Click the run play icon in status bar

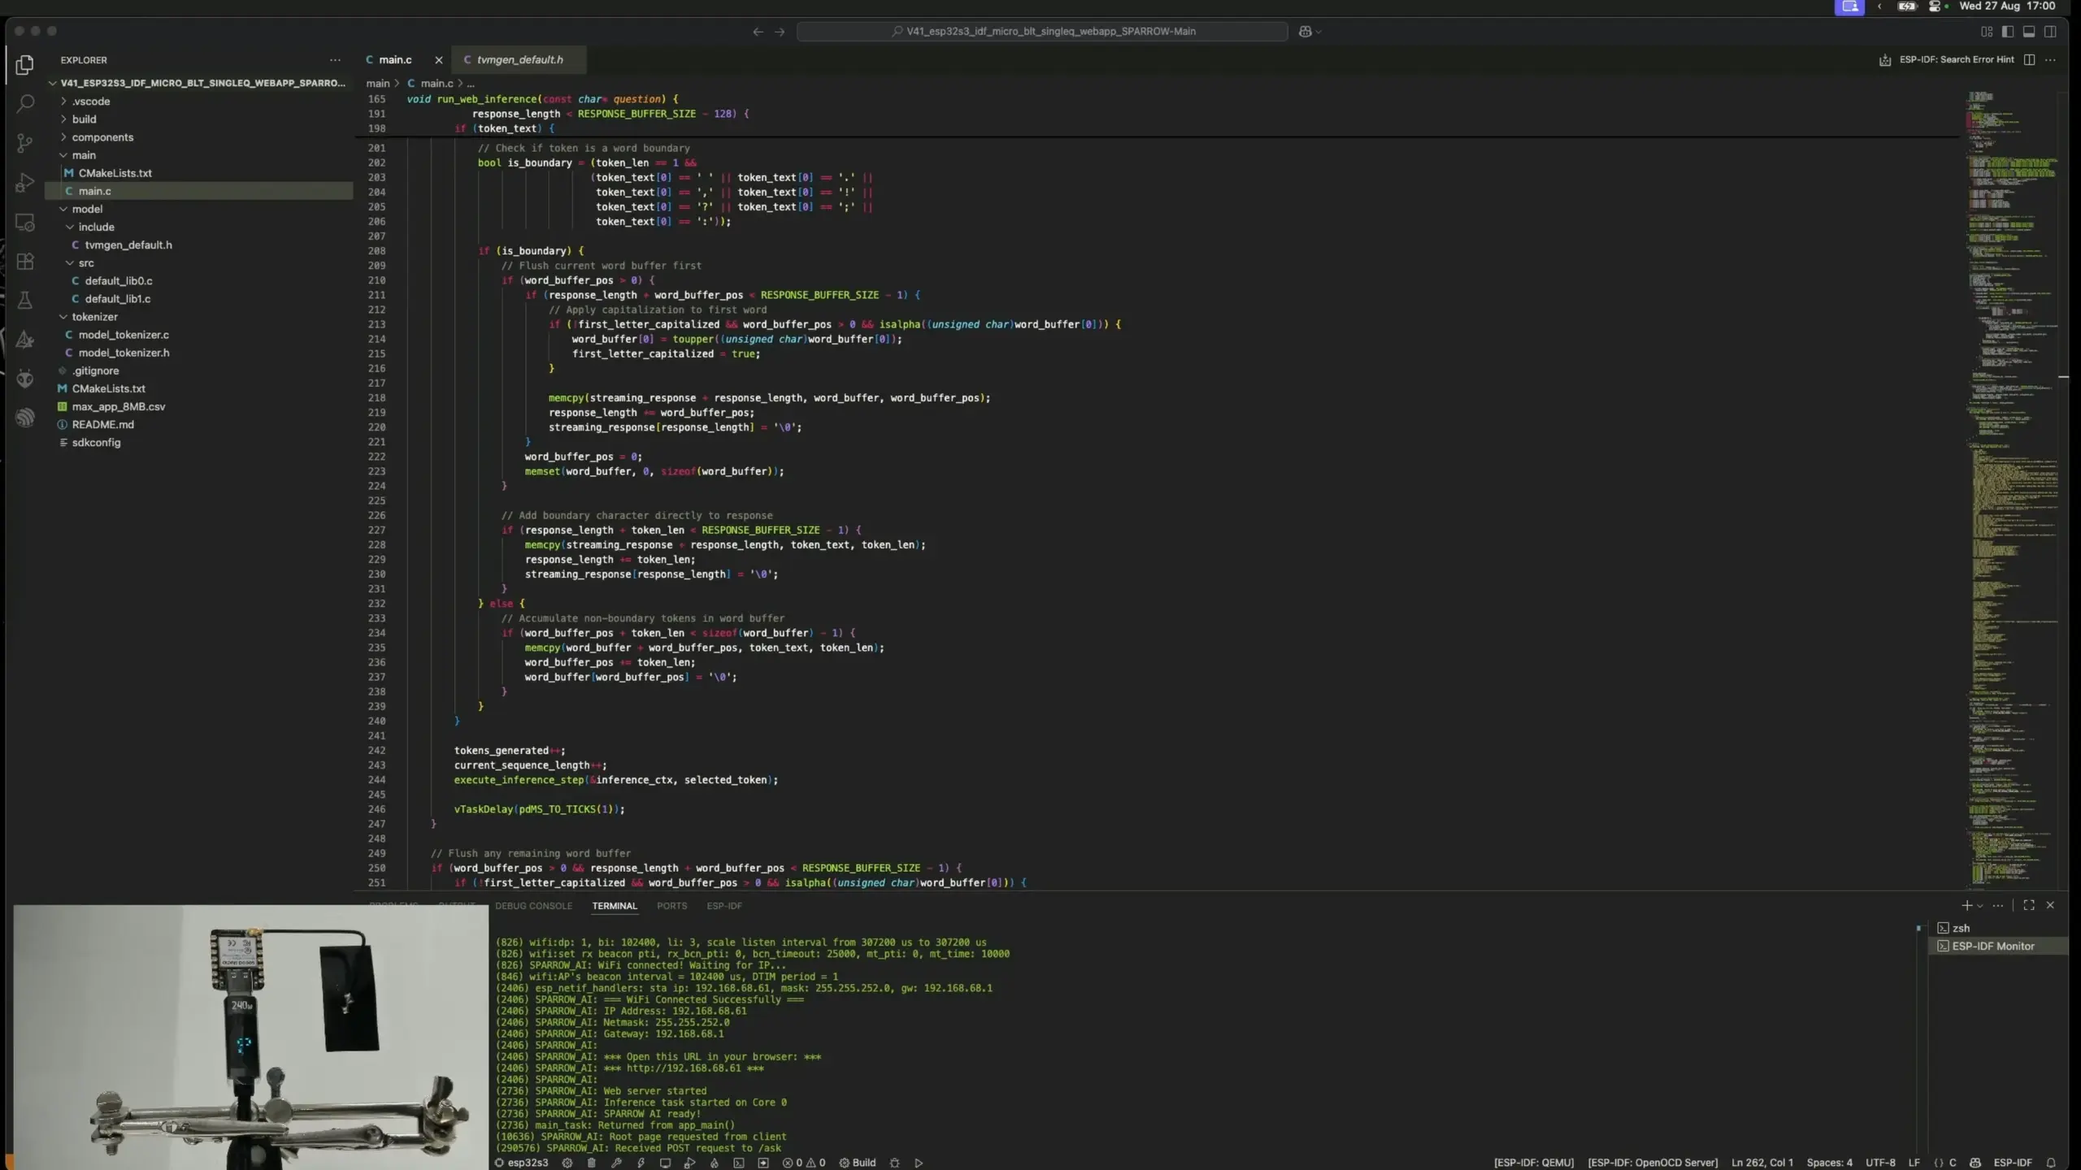tap(919, 1163)
